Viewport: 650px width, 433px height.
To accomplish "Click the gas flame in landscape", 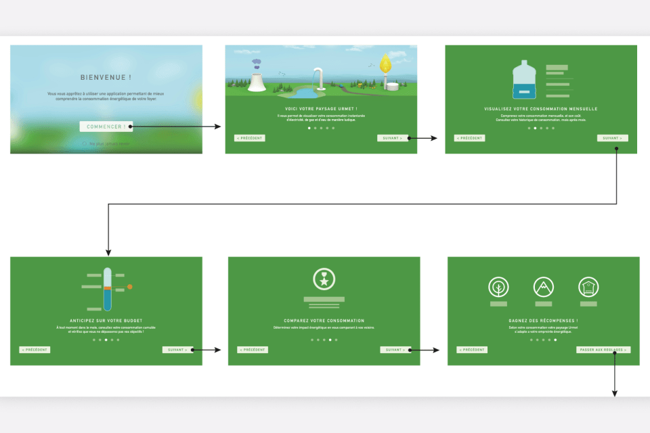I will point(386,65).
